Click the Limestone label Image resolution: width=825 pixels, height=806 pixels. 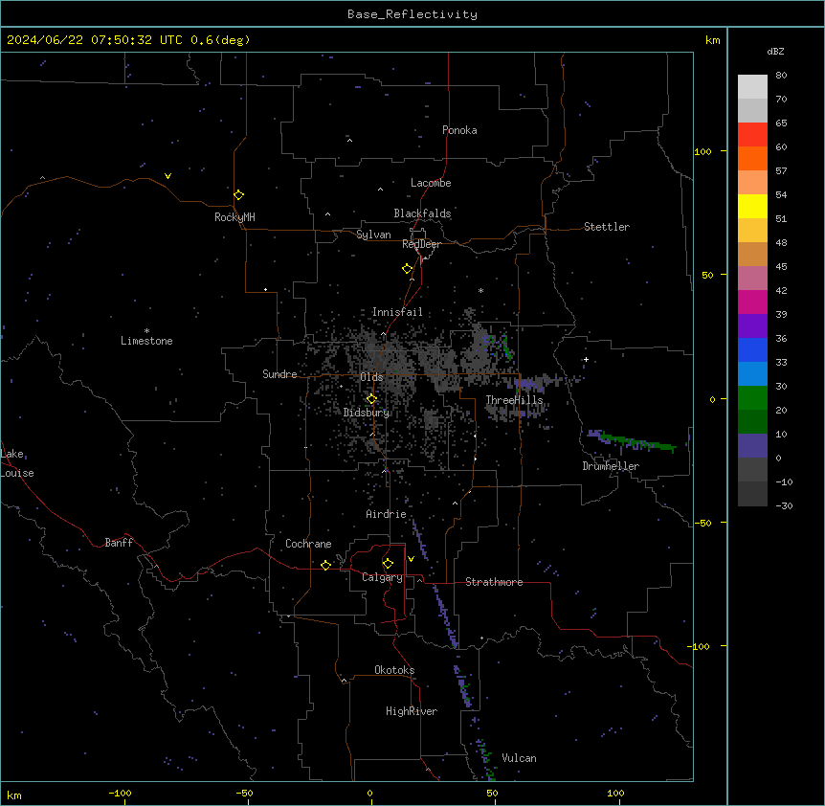pyautogui.click(x=146, y=341)
